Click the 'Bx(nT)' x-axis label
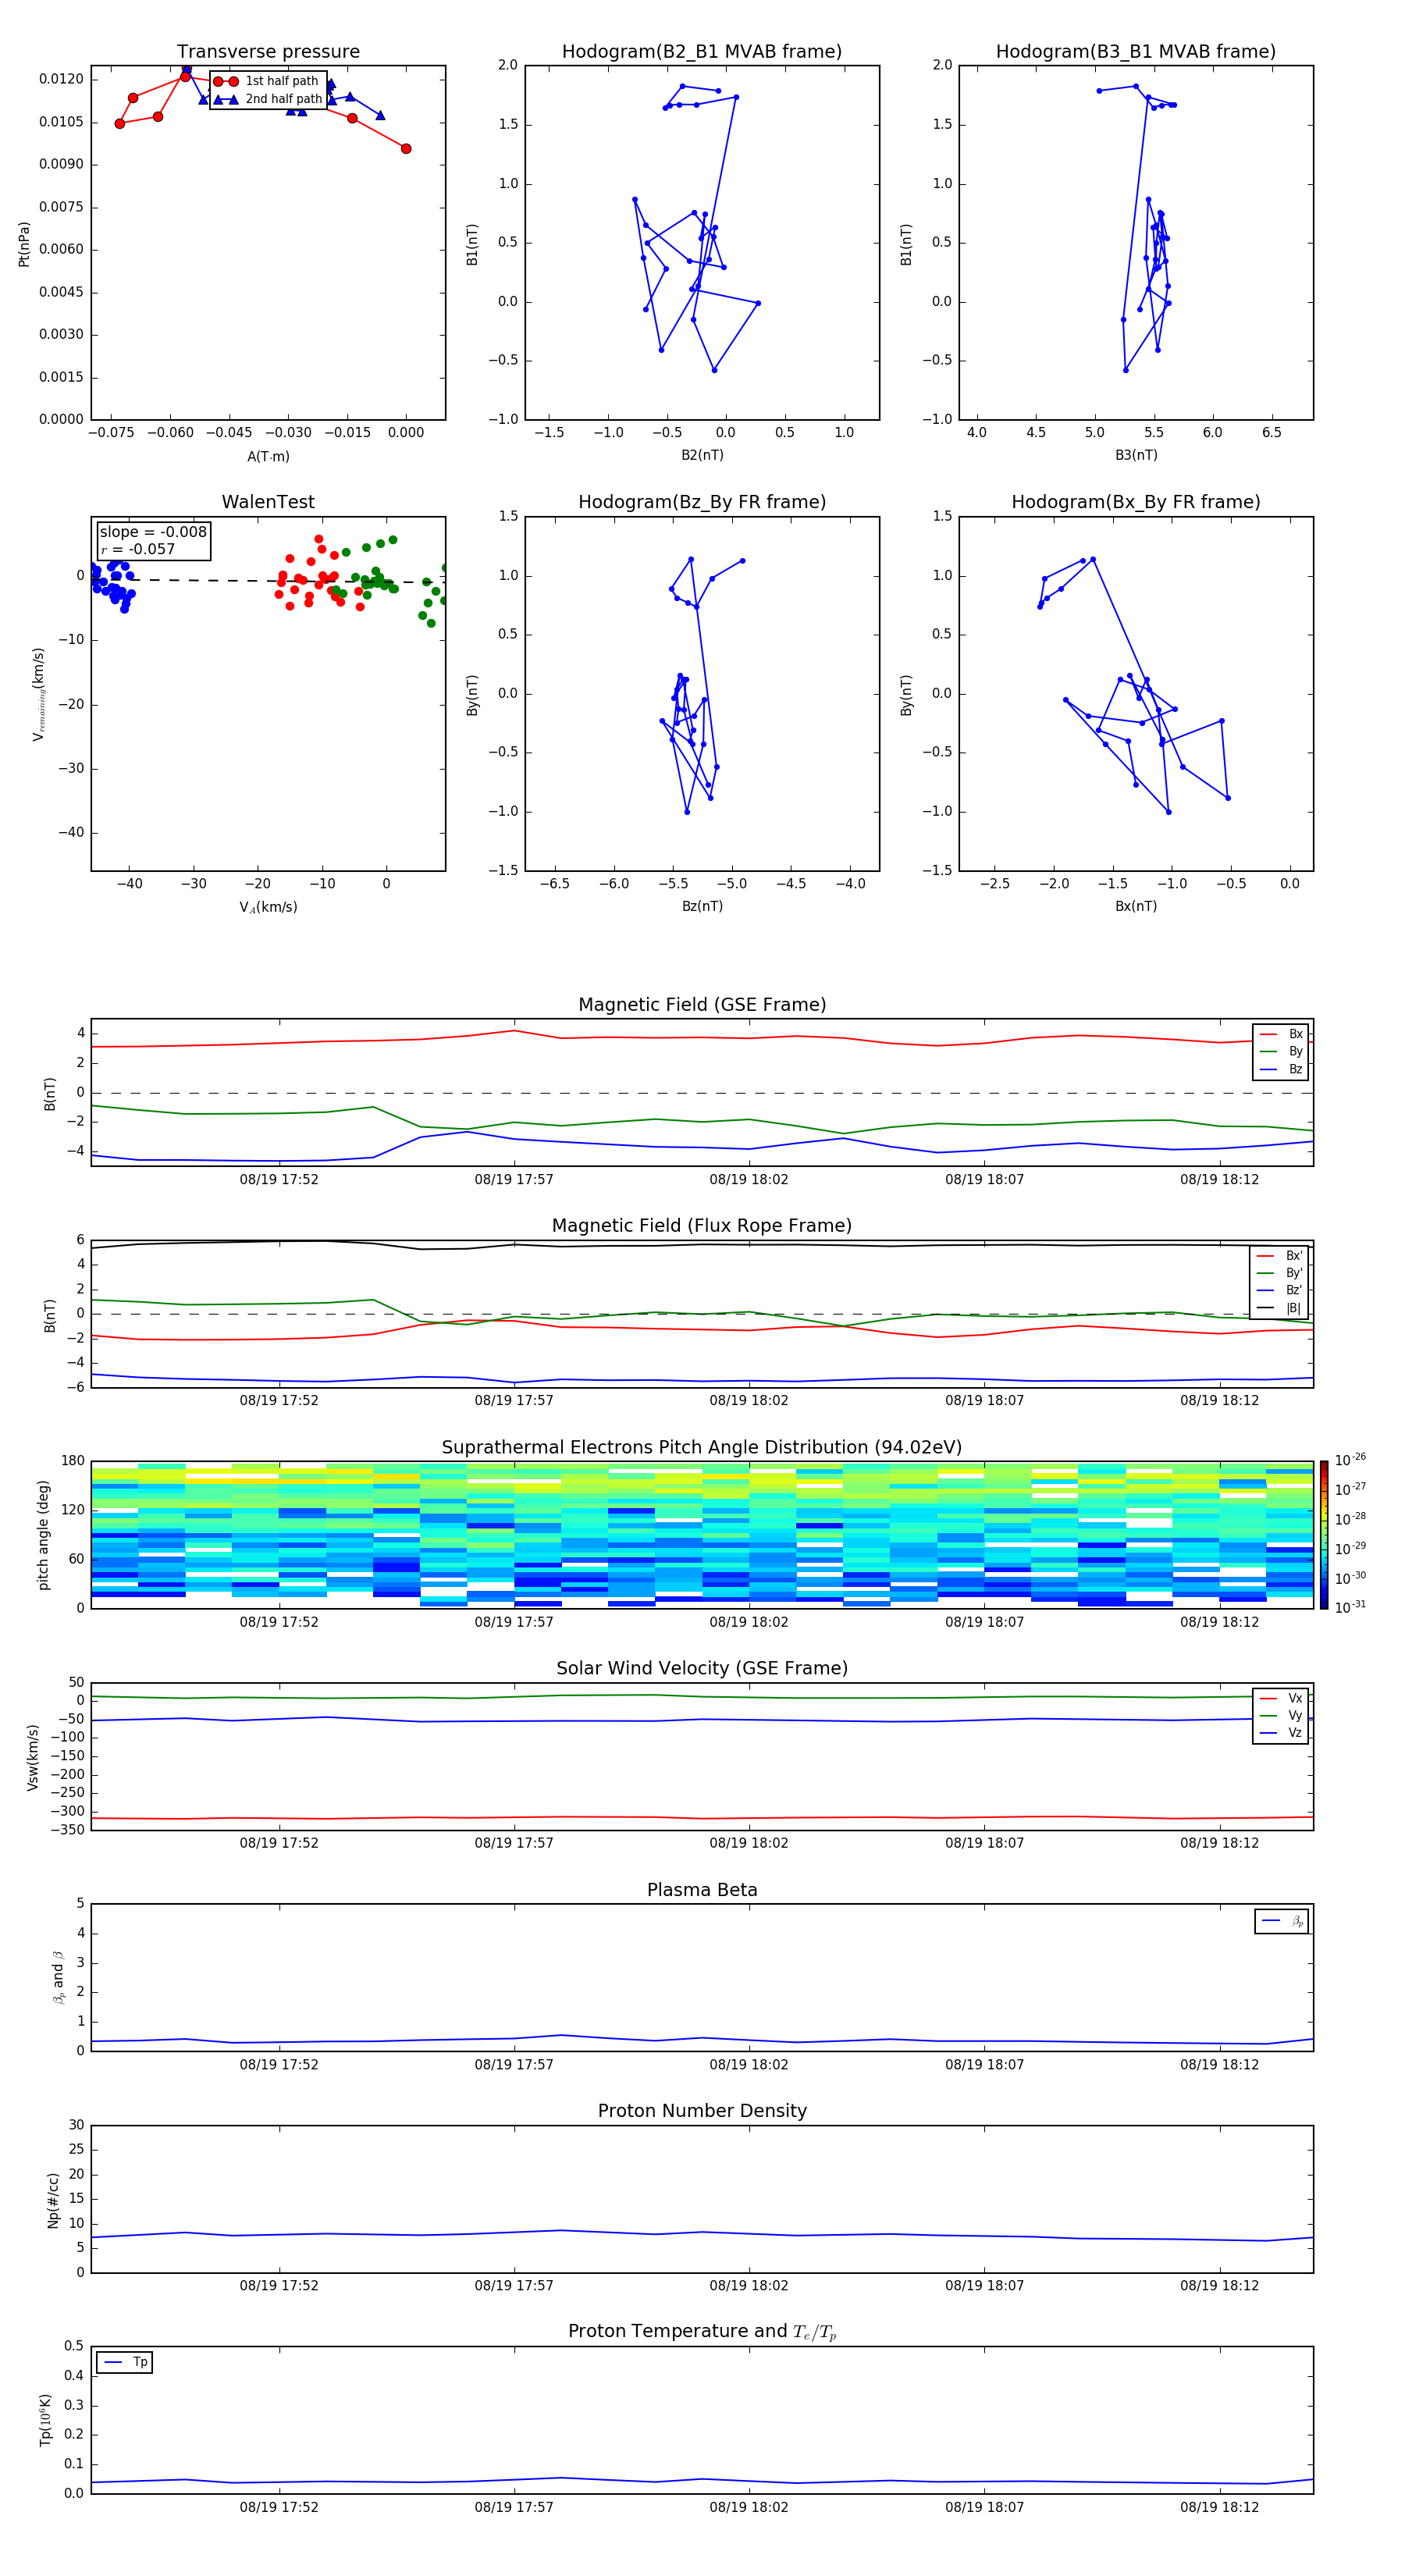Image resolution: width=1405 pixels, height=2576 pixels. [1136, 906]
